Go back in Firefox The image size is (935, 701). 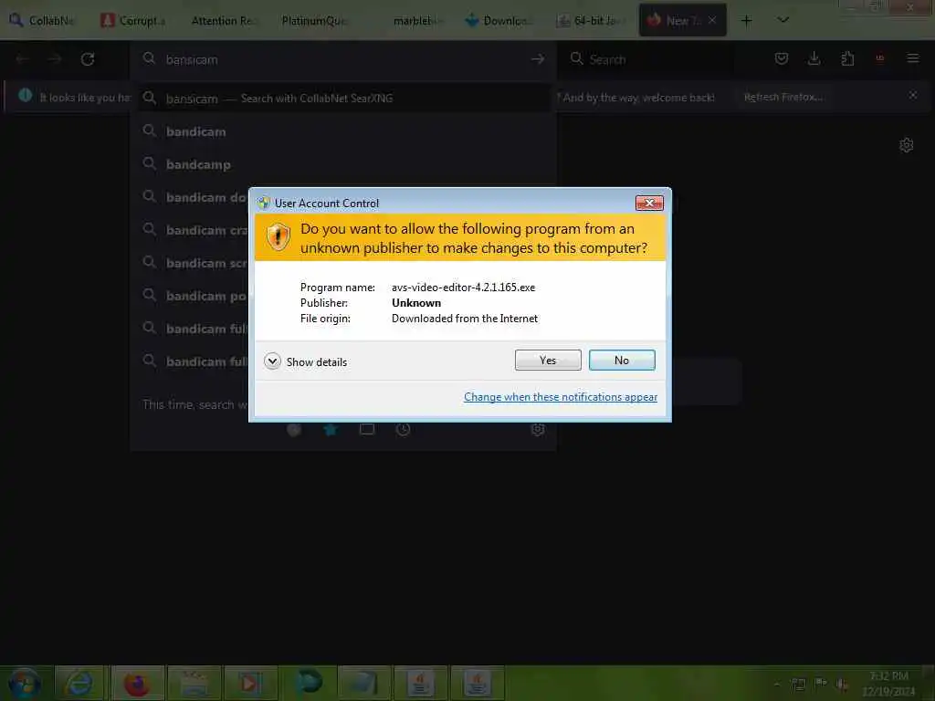(x=23, y=59)
